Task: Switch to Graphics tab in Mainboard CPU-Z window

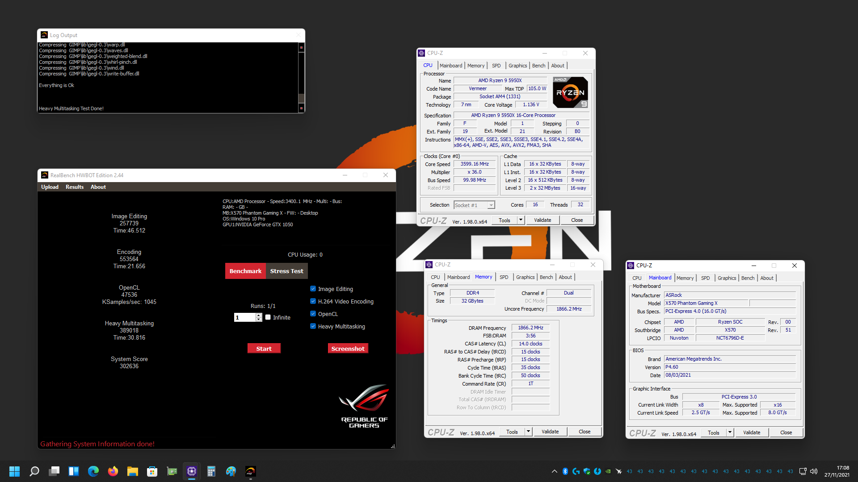Action: point(727,278)
